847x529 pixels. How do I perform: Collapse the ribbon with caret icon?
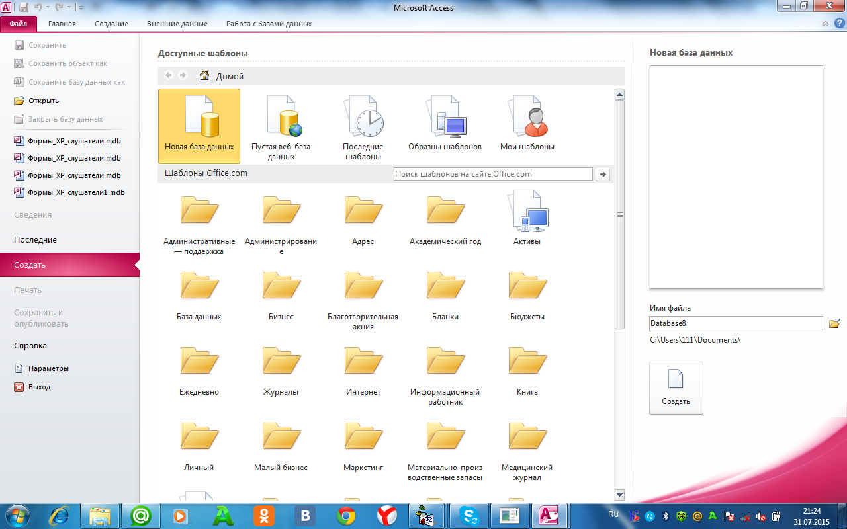click(x=825, y=23)
